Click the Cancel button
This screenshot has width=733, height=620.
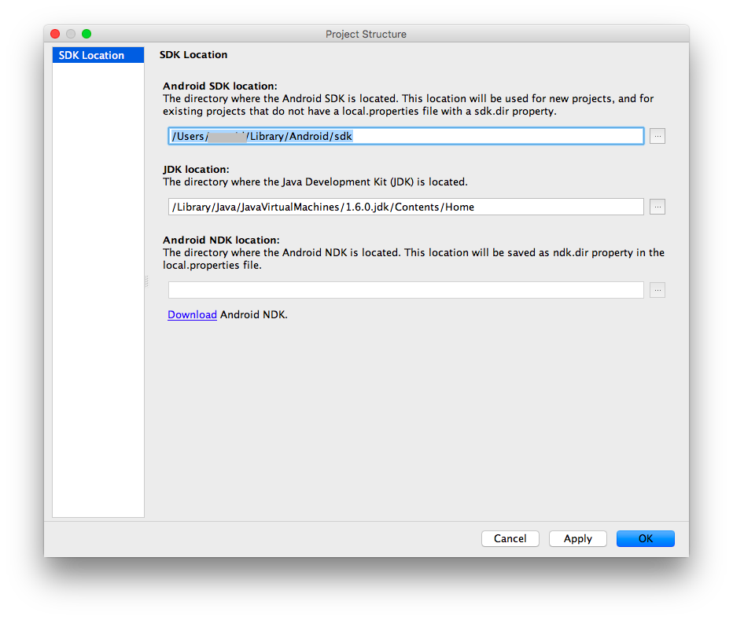[x=510, y=538]
